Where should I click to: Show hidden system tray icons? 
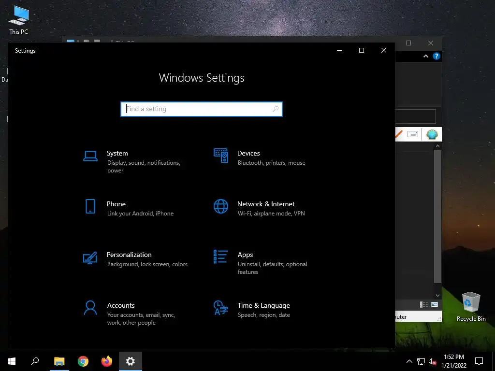point(409,361)
